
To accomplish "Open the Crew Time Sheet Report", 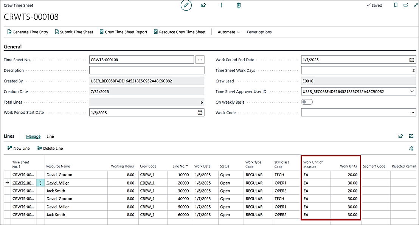I will point(123,32).
